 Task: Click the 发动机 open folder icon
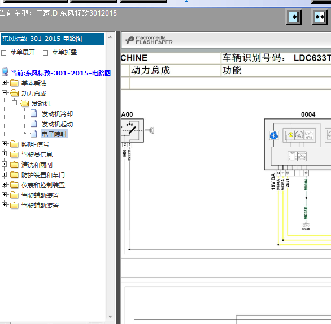tap(24, 103)
